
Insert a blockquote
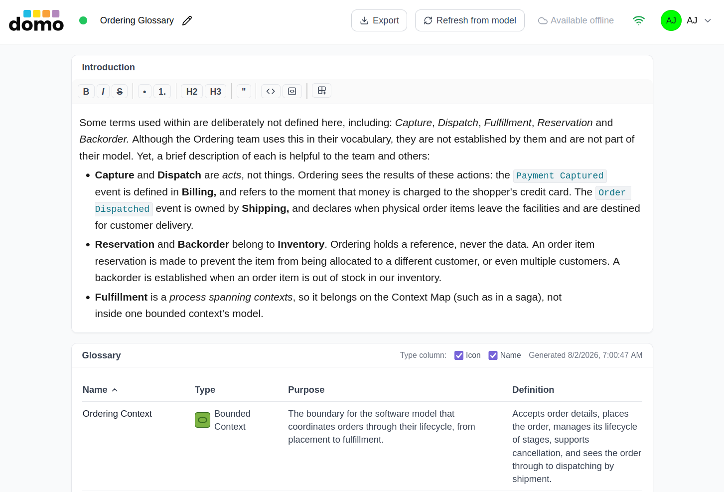point(244,91)
